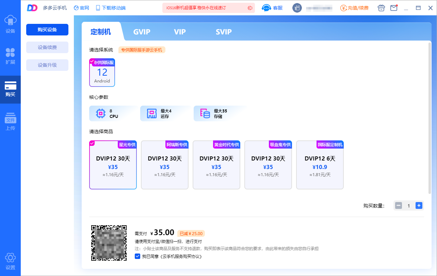Click the purchase quantity value field
Viewport: 437px width, 276px height.
tap(409, 205)
